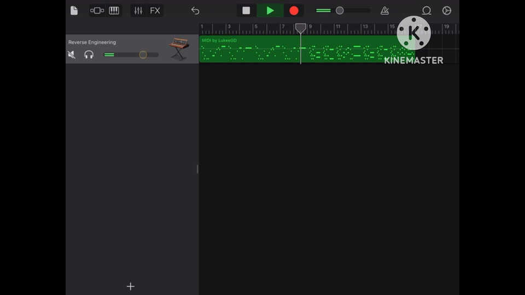Click bar 5 on the ruler
Screen dimensions: 525x295
point(256,26)
